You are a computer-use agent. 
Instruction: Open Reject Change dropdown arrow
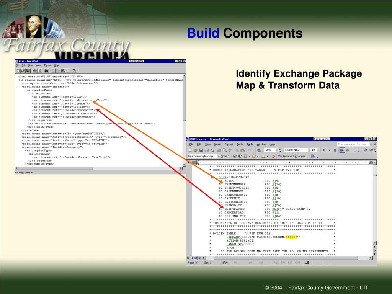[258, 156]
